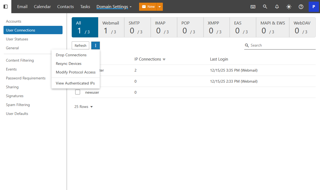
Task: Select Modify Protocol Access option
Action: 75,72
